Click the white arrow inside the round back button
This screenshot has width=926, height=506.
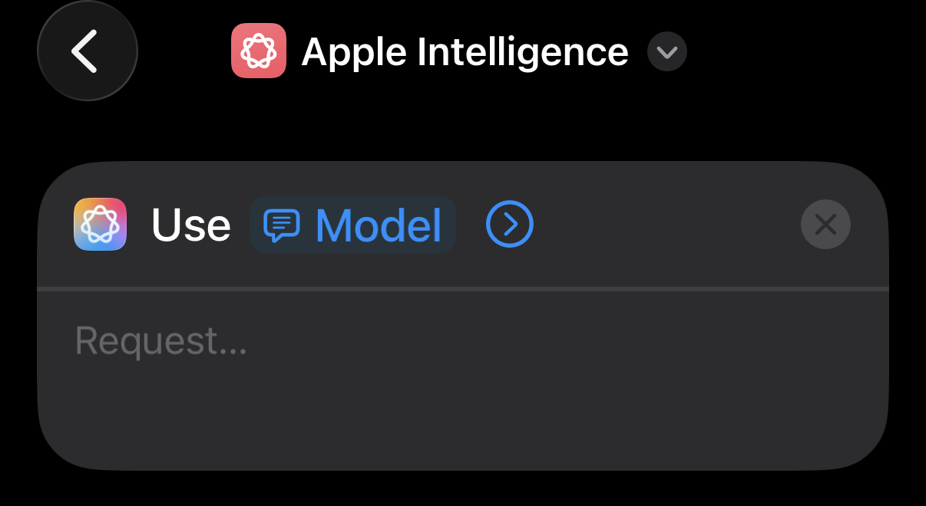click(x=84, y=51)
